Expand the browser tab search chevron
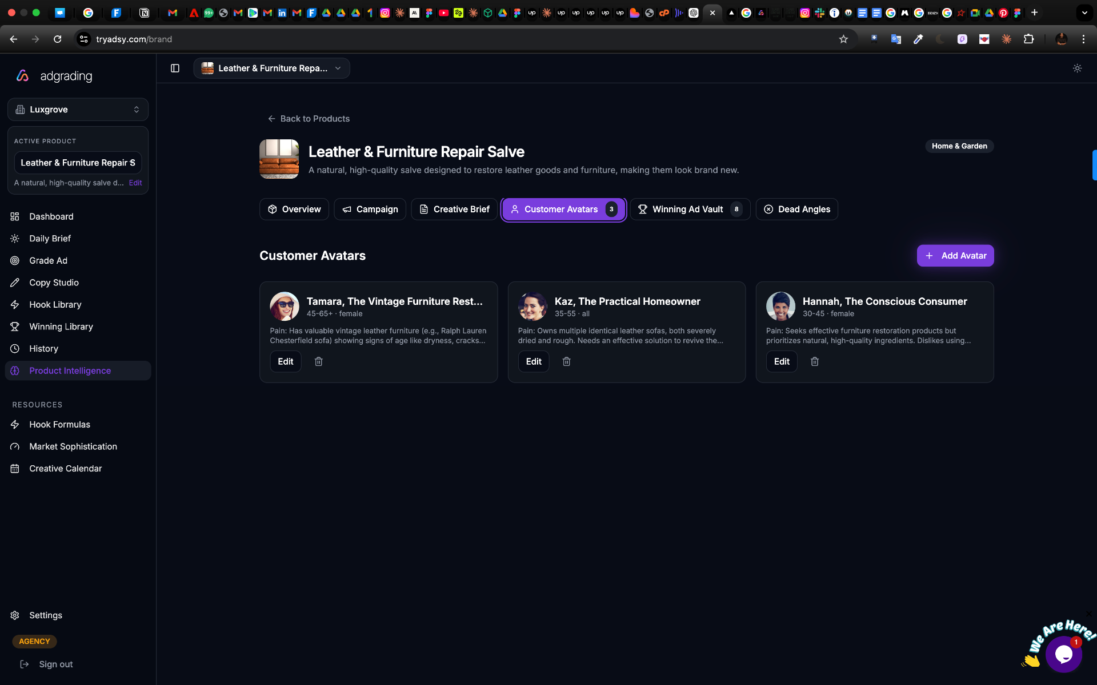The width and height of the screenshot is (1097, 685). 1084,13
